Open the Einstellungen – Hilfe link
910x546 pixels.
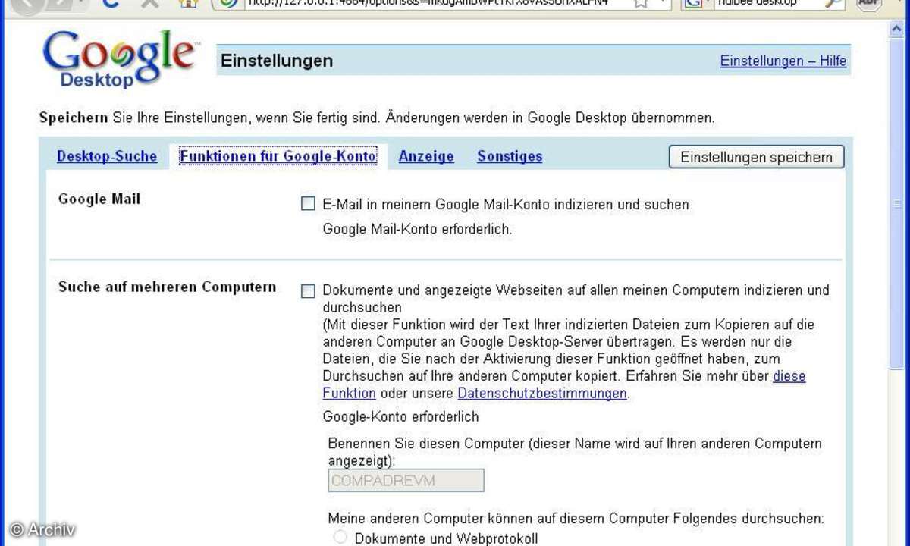(783, 61)
